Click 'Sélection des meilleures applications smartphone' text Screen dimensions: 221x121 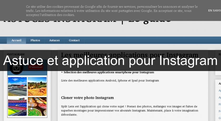coord(109,72)
